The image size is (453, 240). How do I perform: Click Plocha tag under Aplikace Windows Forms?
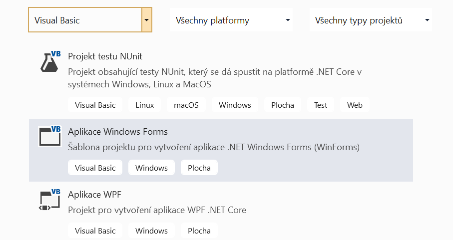point(199,168)
